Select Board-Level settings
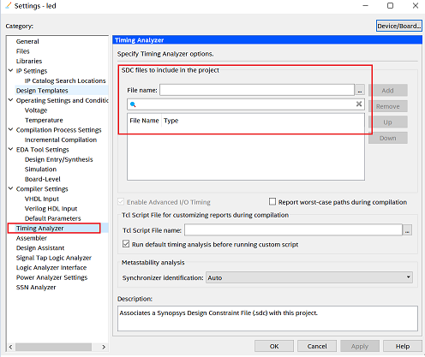 click(43, 179)
